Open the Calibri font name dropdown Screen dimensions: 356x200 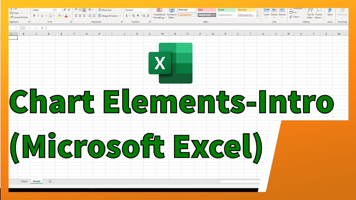(52, 10)
